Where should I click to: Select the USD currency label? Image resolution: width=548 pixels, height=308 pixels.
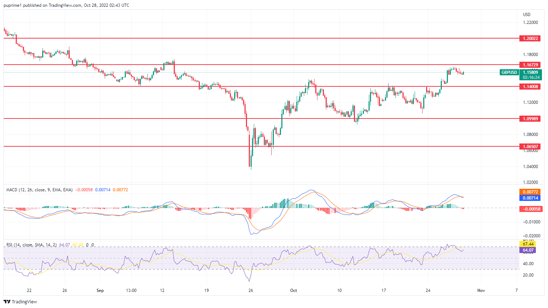pos(527,15)
